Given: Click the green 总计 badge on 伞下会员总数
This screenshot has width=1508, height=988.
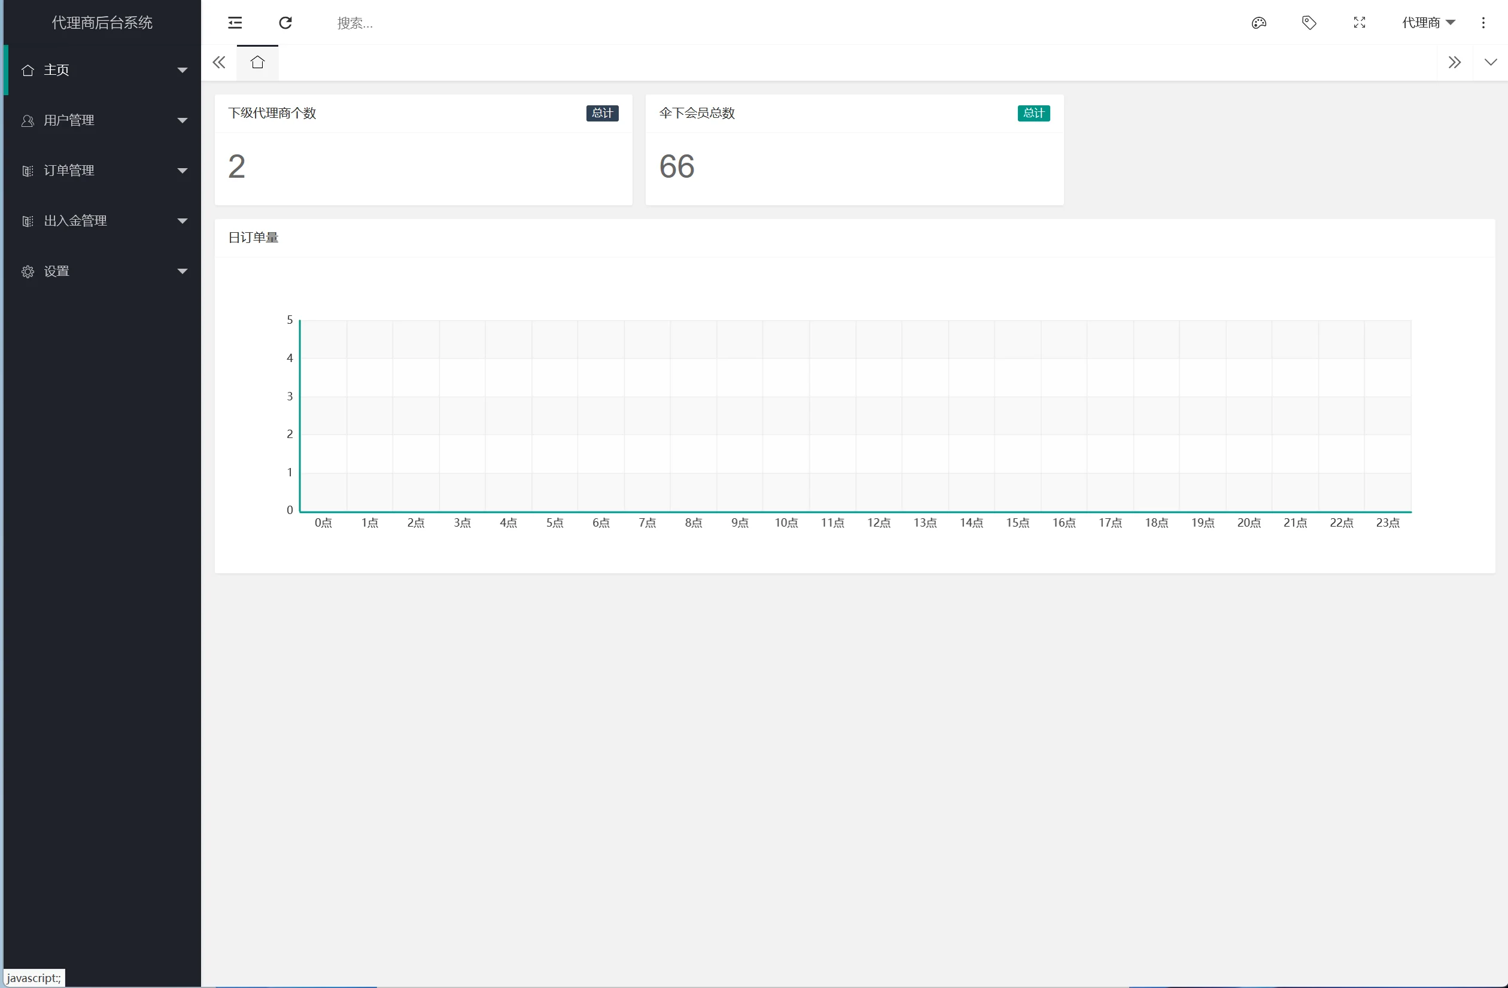Looking at the screenshot, I should click(1033, 114).
